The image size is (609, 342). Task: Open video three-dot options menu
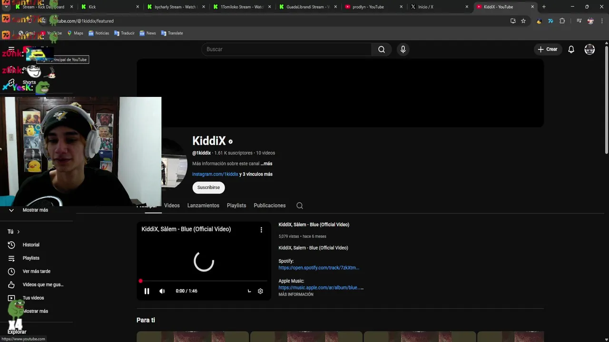(261, 230)
